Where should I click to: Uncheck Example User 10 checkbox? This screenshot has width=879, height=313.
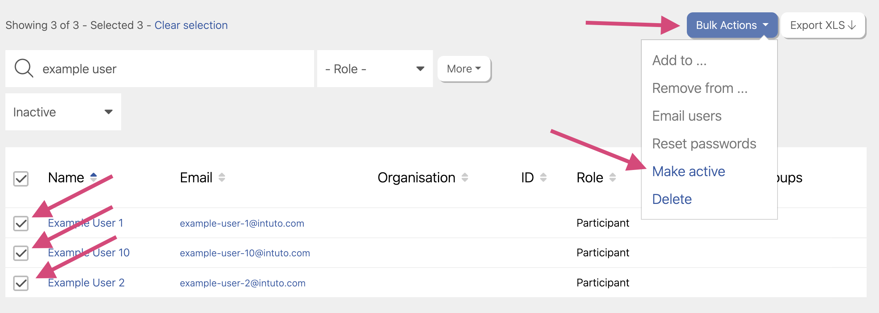point(21,253)
